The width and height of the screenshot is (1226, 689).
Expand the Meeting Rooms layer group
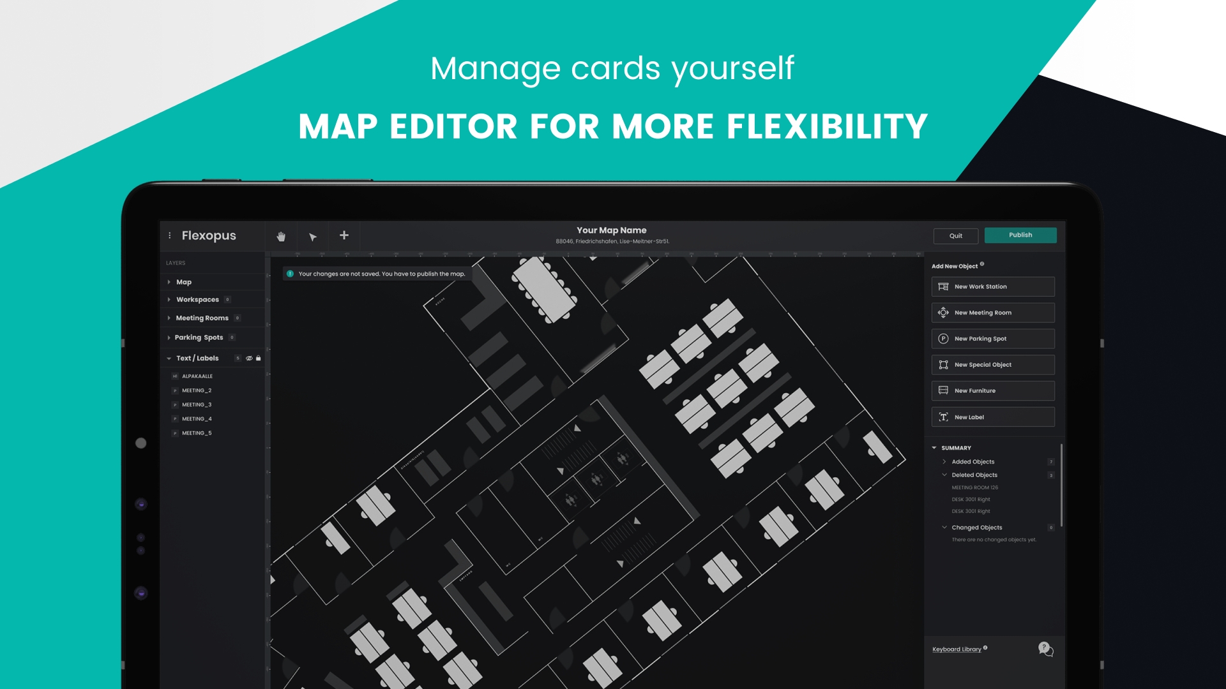169,318
